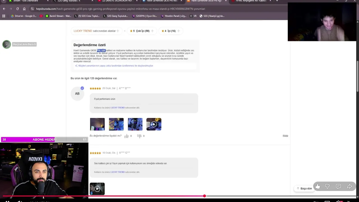Image resolution: width=359 pixels, height=202 pixels.
Task: Open BarisG Stream bookmark
Action: point(58,16)
